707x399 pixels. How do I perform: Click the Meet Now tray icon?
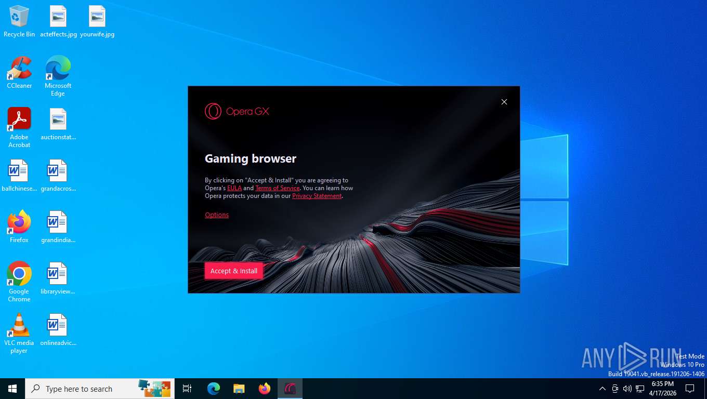pyautogui.click(x=615, y=389)
